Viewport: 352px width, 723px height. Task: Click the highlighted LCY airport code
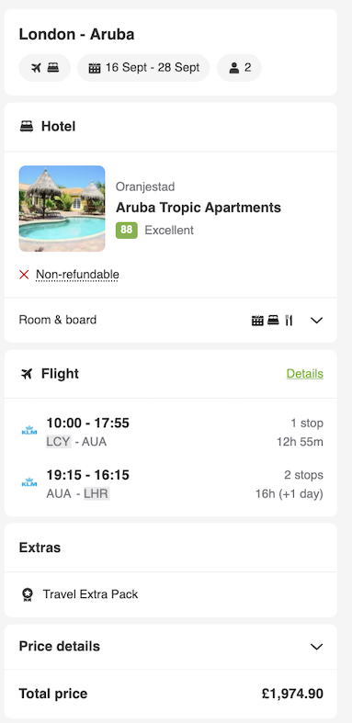(x=59, y=442)
